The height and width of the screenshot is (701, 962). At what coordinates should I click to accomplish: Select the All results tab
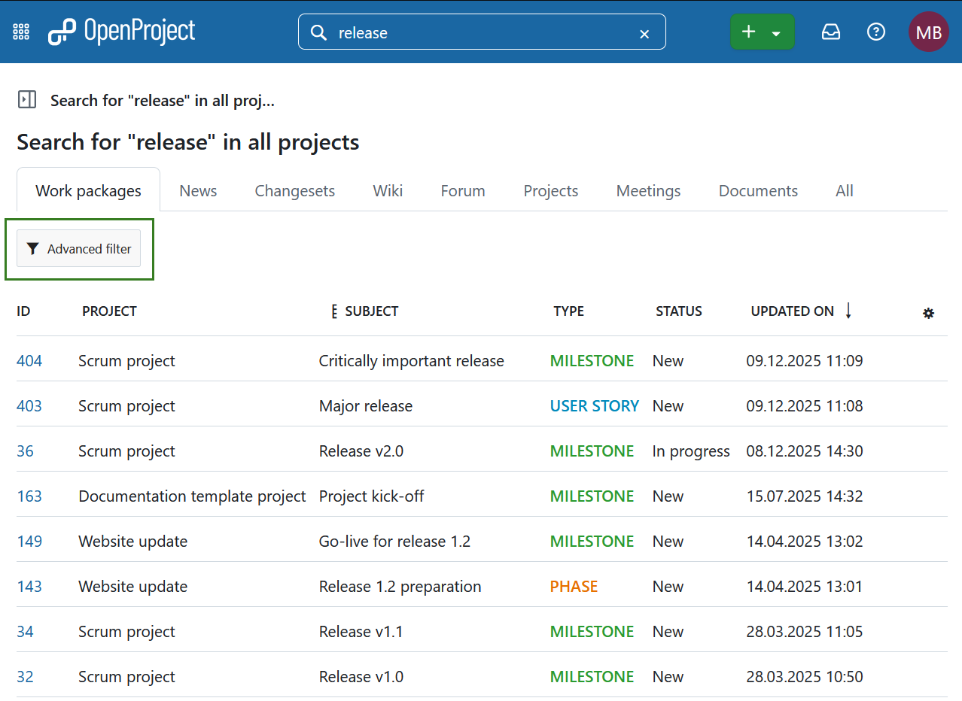pos(844,190)
